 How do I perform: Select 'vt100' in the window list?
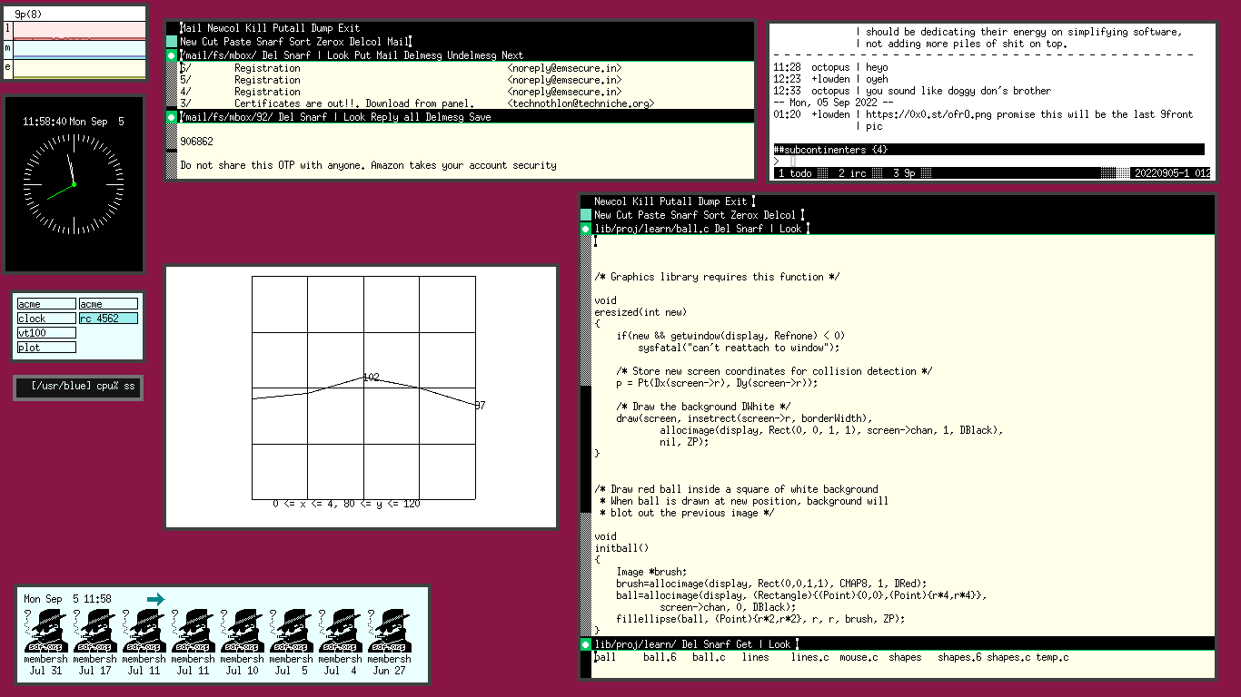[46, 333]
